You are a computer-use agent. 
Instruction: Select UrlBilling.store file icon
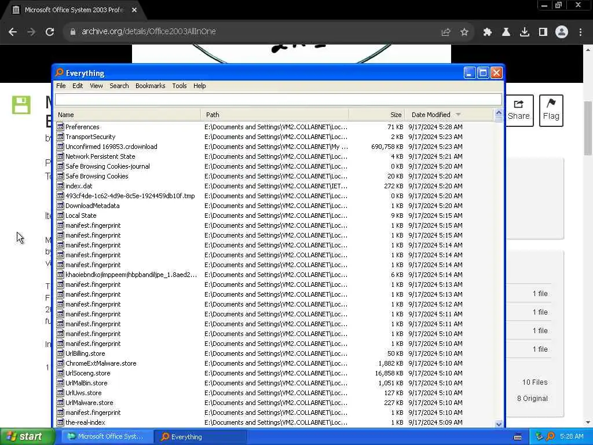pos(60,353)
